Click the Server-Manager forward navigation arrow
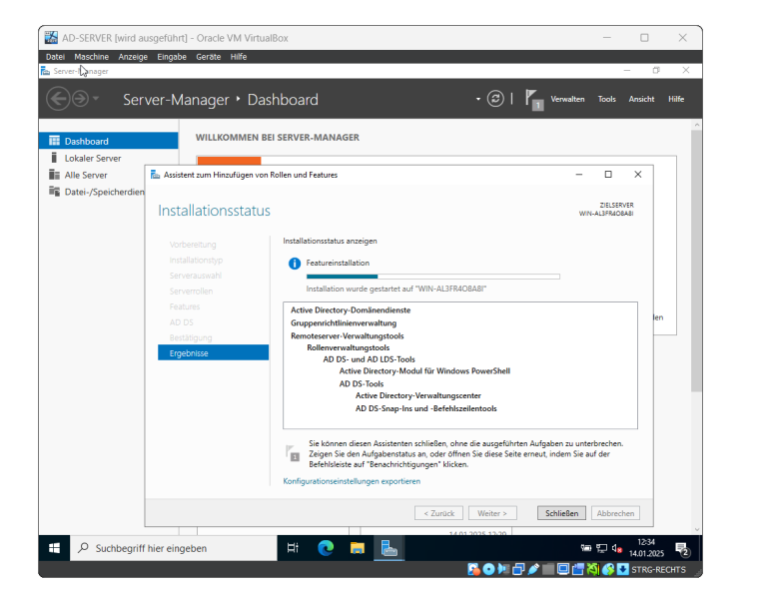Viewport: 767px width, 592px height. [80, 99]
